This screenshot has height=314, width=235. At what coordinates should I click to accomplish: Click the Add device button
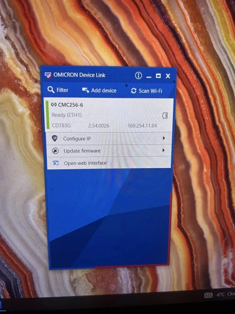pyautogui.click(x=99, y=90)
